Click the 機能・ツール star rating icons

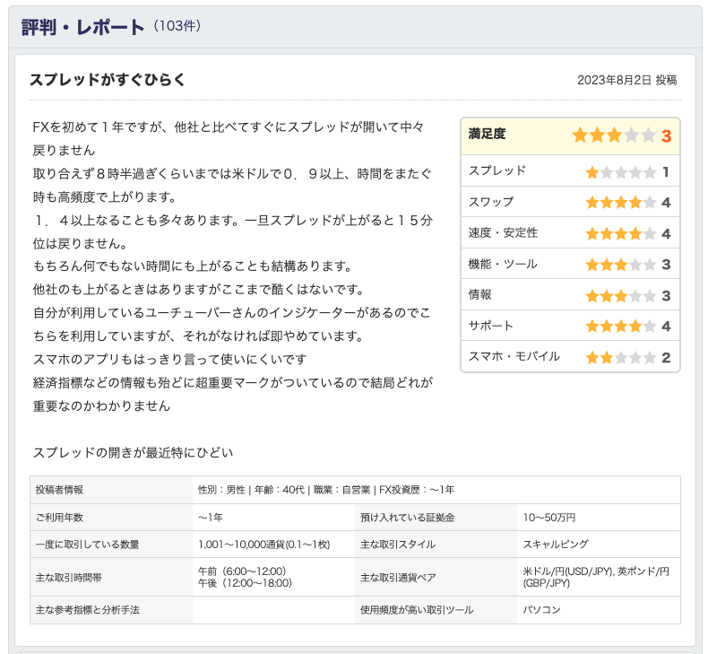coord(621,265)
